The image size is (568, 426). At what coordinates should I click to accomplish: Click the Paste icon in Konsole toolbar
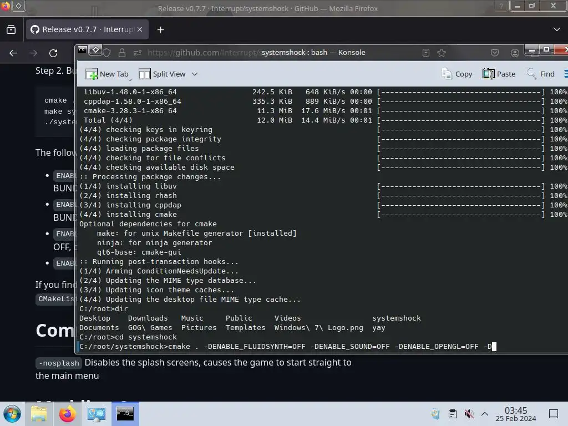(x=488, y=74)
